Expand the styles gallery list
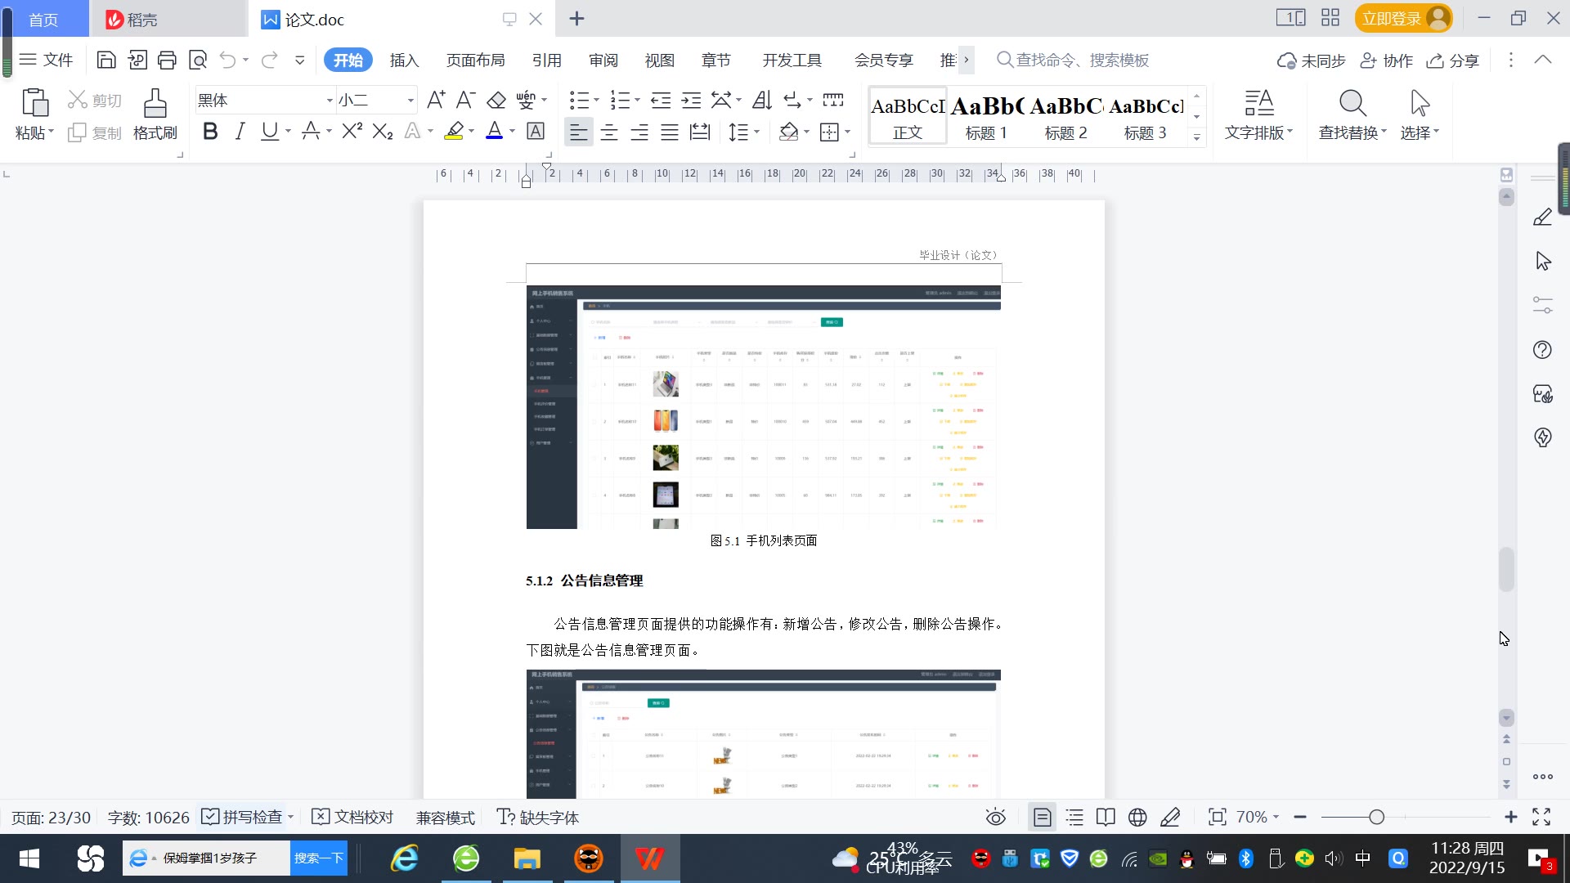 1196,137
